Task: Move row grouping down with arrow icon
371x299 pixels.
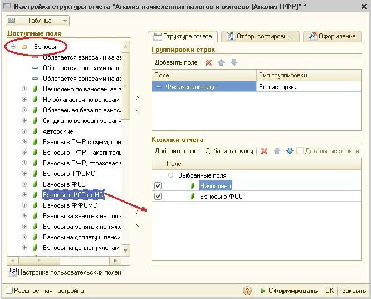Action: [x=234, y=62]
